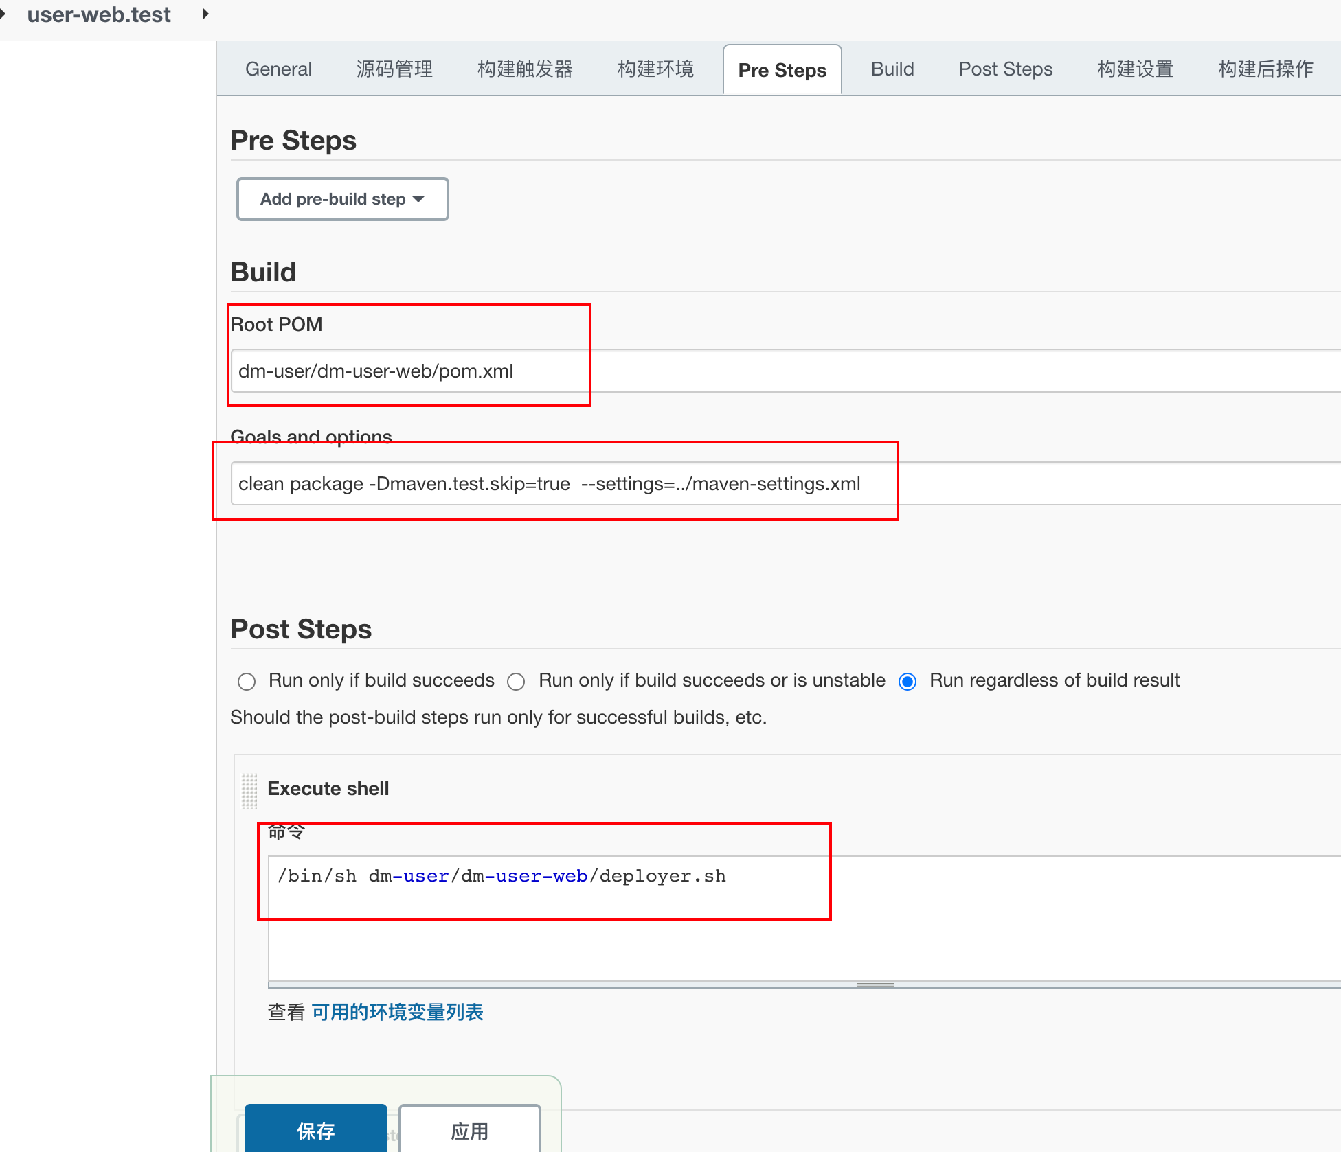Open the 可用的环境变量列表 link
The width and height of the screenshot is (1341, 1152).
397,1012
